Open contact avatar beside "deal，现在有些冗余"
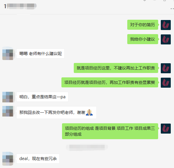Image resolution: width=174 pixels, height=168 pixels. pyautogui.click(x=8, y=159)
